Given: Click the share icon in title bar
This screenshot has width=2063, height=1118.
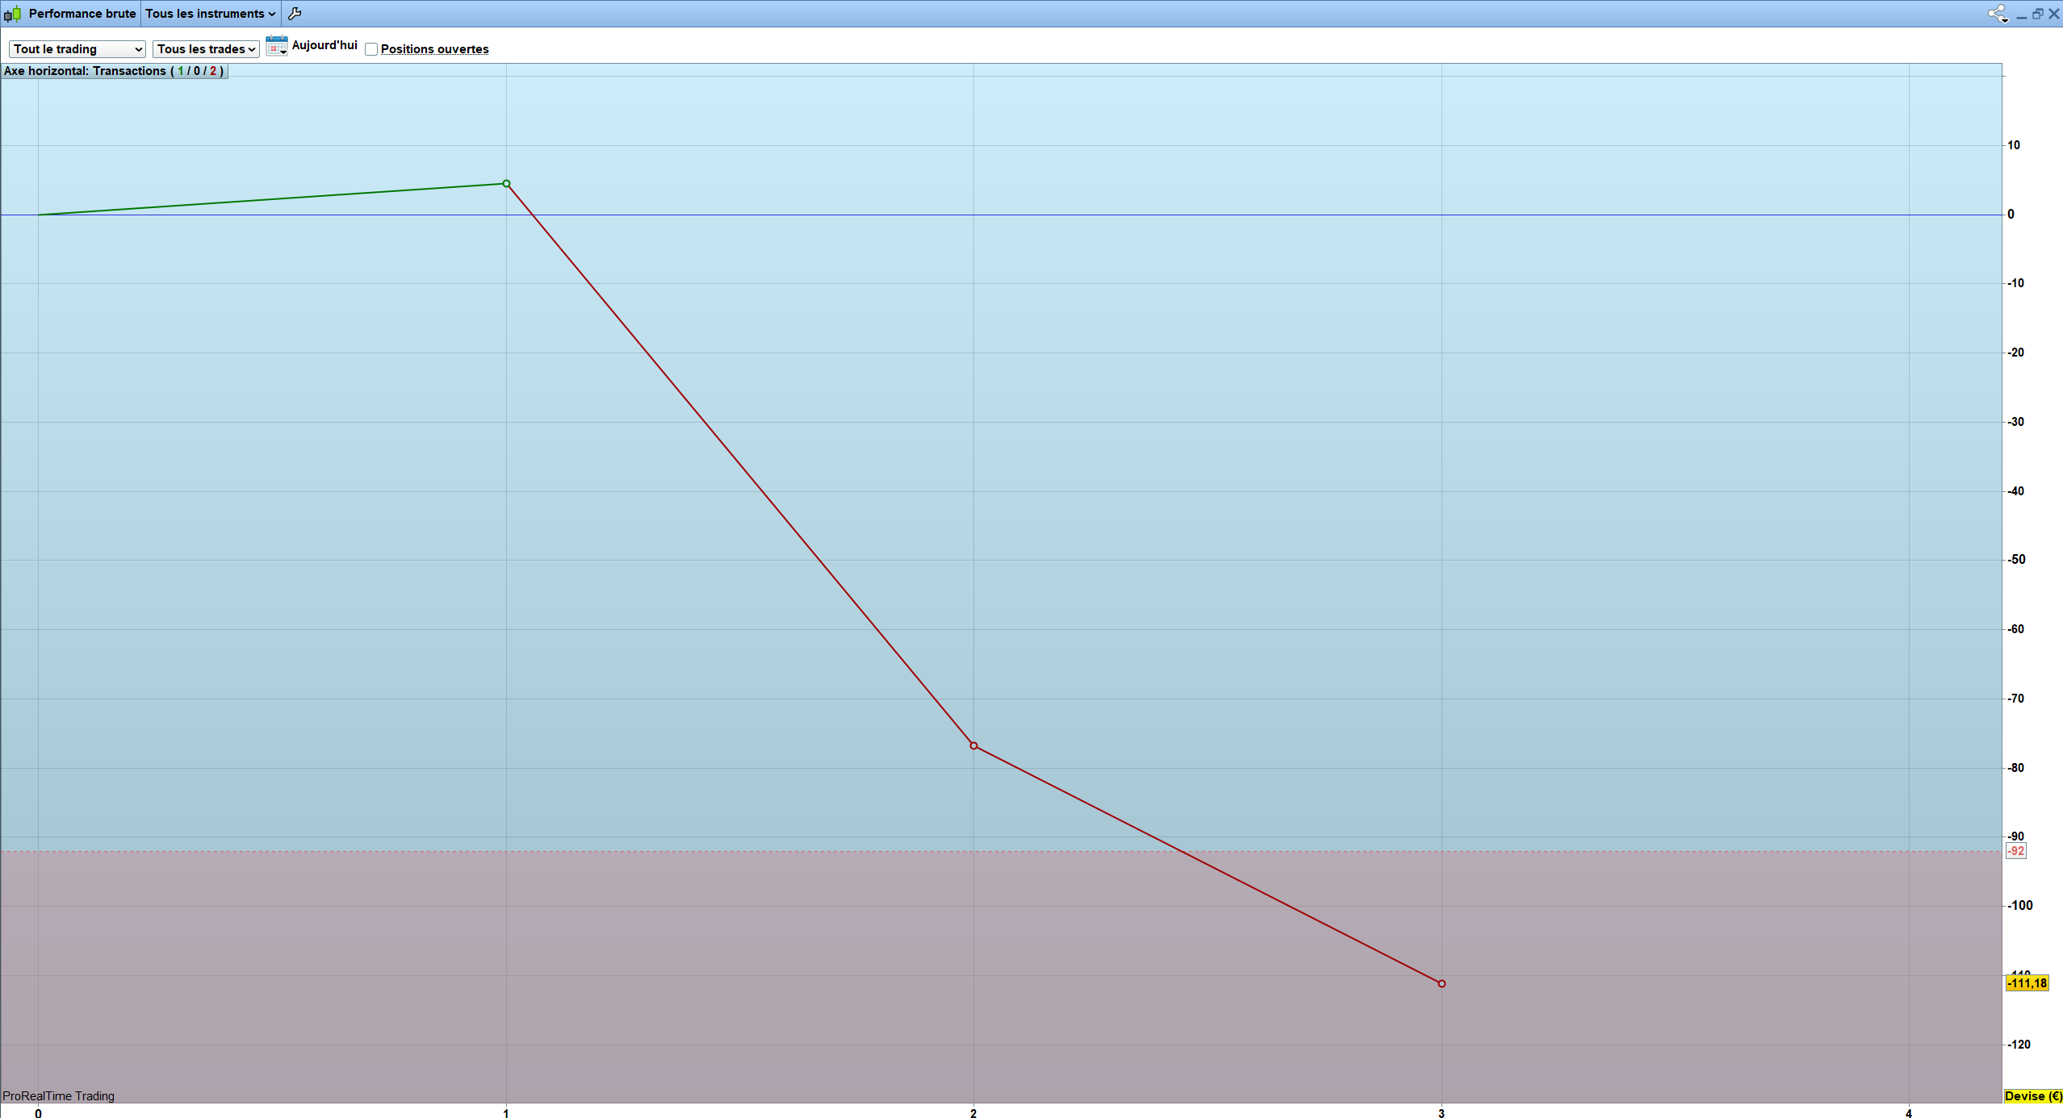Looking at the screenshot, I should coord(1997,14).
